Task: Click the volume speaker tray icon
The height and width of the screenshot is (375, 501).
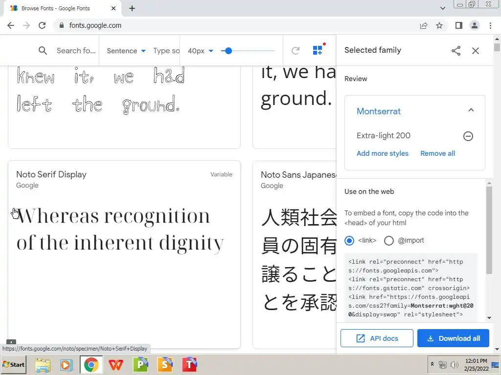Action: click(454, 364)
